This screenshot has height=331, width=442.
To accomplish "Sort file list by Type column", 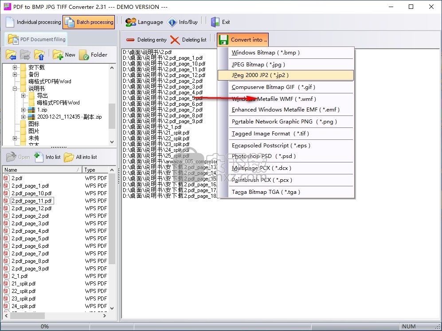I will pyautogui.click(x=95, y=170).
